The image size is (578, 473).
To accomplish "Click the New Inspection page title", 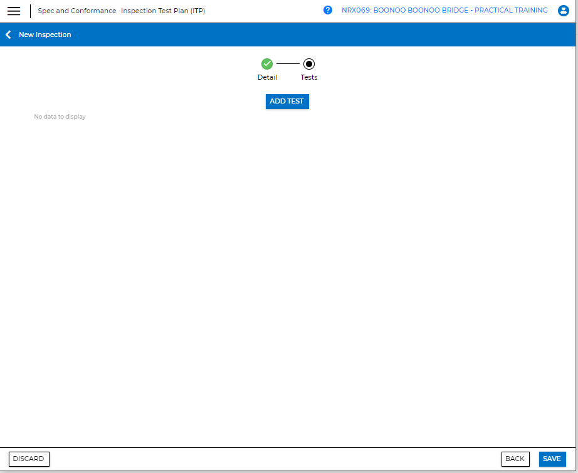I will tap(45, 35).
